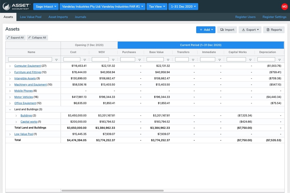Viewport: 290px width, 193px height.
Task: Open the 1–31 Dec 2020 period dropdown
Action: click(183, 6)
